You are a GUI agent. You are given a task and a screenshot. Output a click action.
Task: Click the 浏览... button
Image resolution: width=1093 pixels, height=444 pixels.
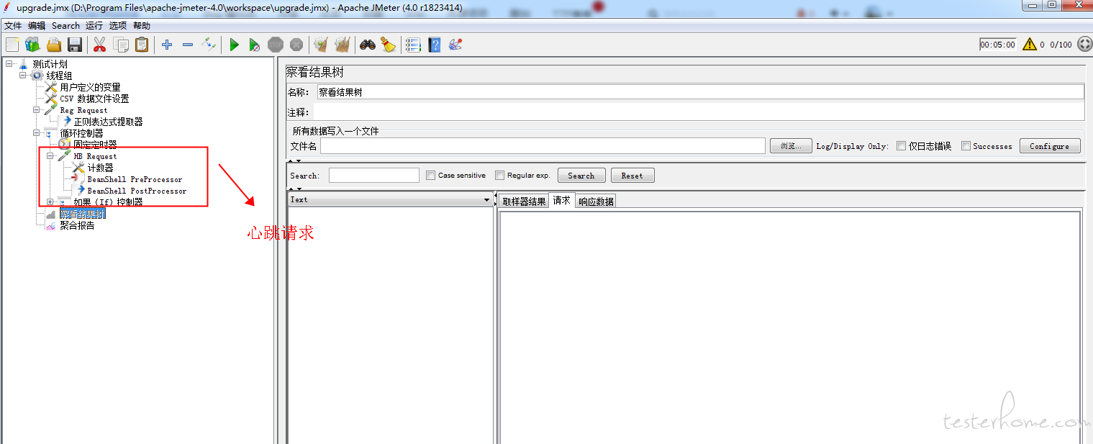(x=791, y=146)
